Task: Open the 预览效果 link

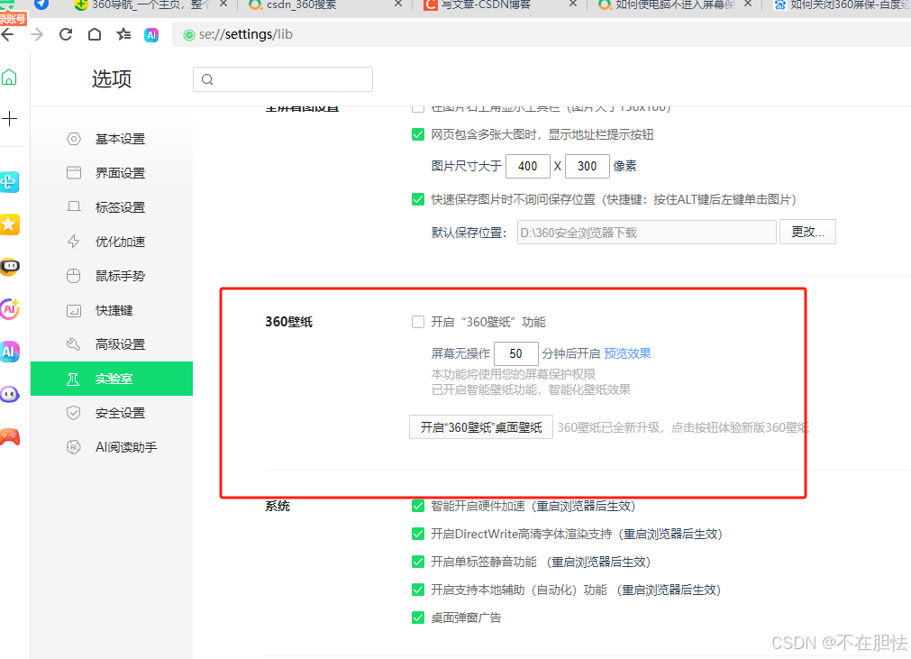Action: [627, 353]
